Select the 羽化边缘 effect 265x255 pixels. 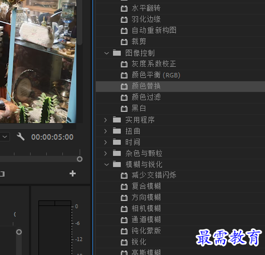(146, 19)
